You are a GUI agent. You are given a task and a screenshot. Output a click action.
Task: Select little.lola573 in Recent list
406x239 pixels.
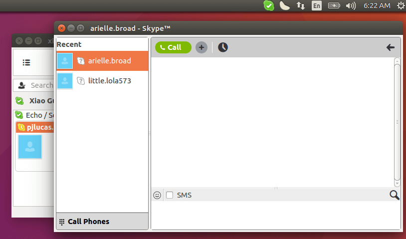point(102,81)
